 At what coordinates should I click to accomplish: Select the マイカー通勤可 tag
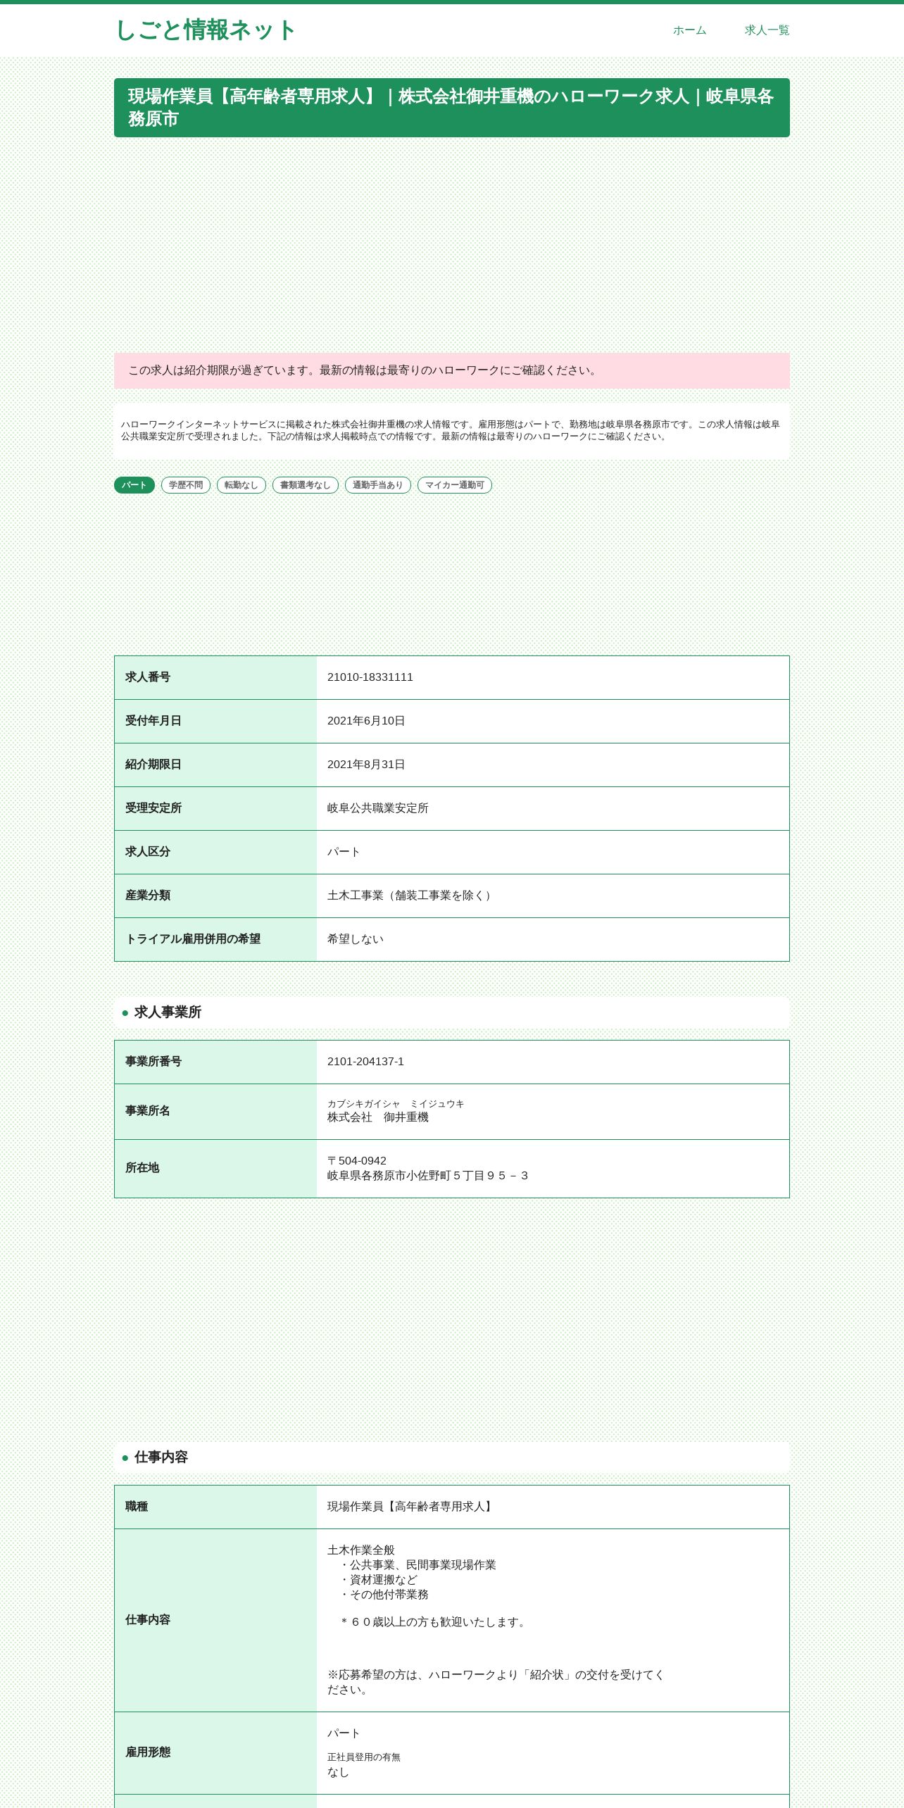point(455,485)
